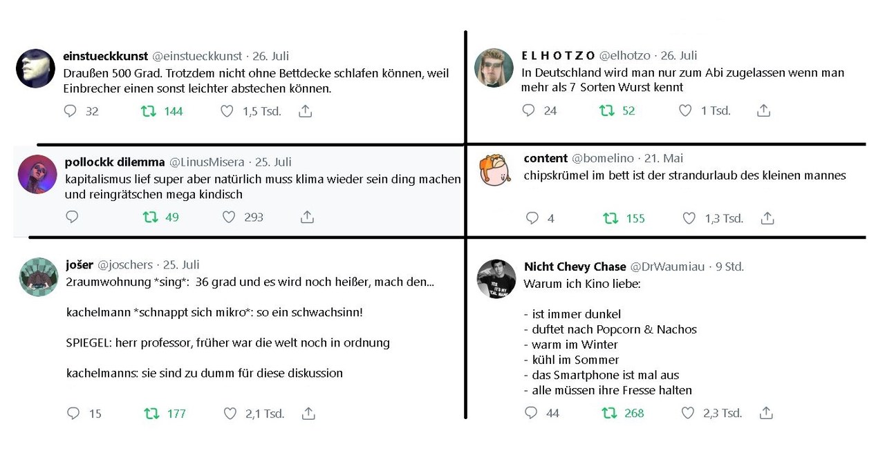Open the @elhotzo profile handle
Image resolution: width=885 pixels, height=466 pixels.
[x=624, y=55]
